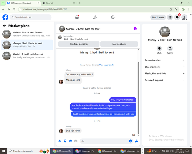Open the Friends icon in top navigation
This screenshot has width=192, height=154.
pos(95,17)
